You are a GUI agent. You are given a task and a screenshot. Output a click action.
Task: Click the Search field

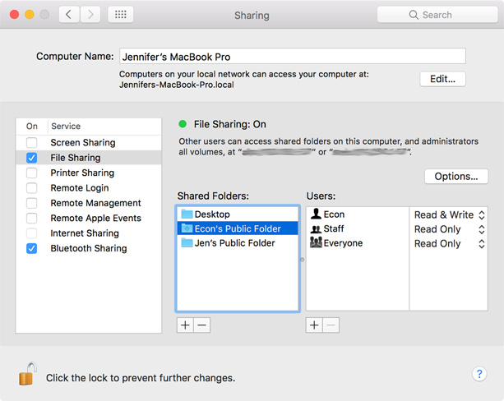click(x=437, y=15)
